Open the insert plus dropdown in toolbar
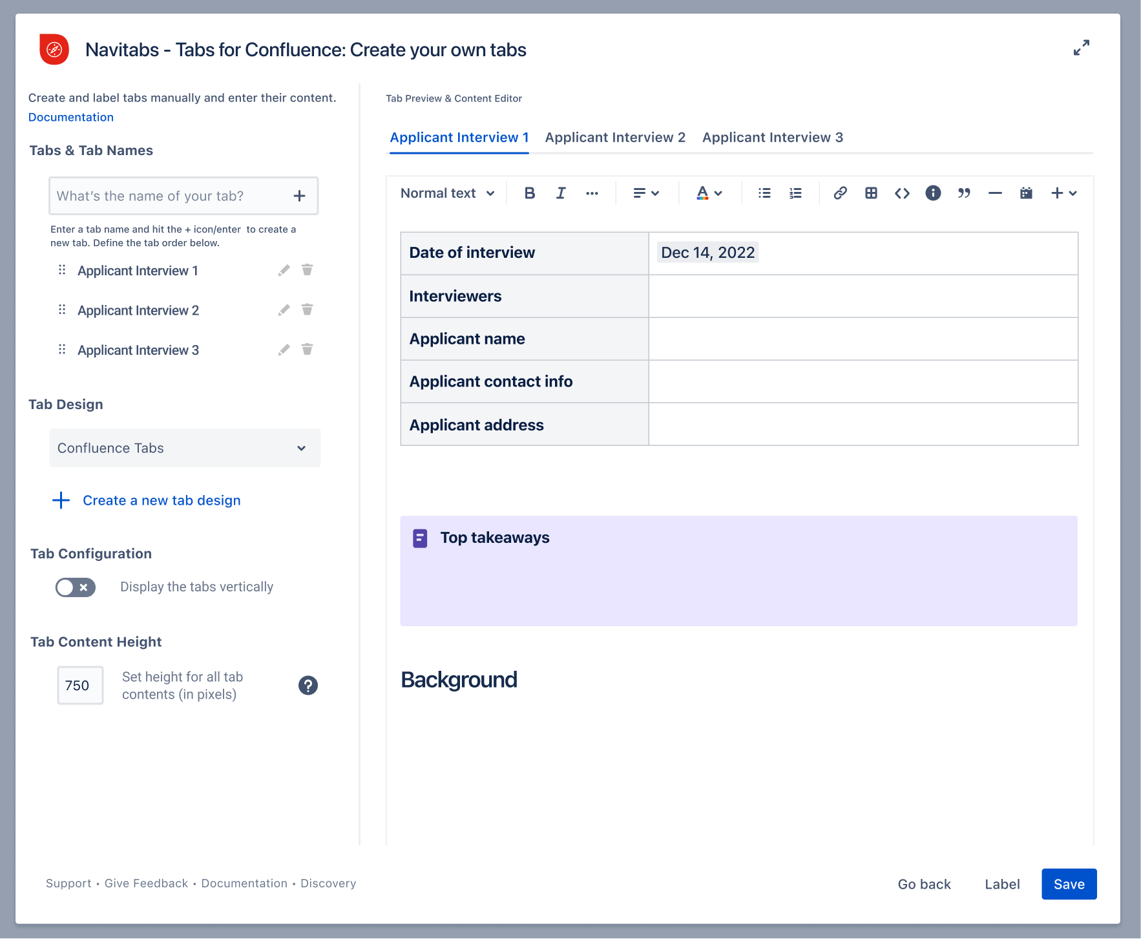The image size is (1141, 939). 1063,193
